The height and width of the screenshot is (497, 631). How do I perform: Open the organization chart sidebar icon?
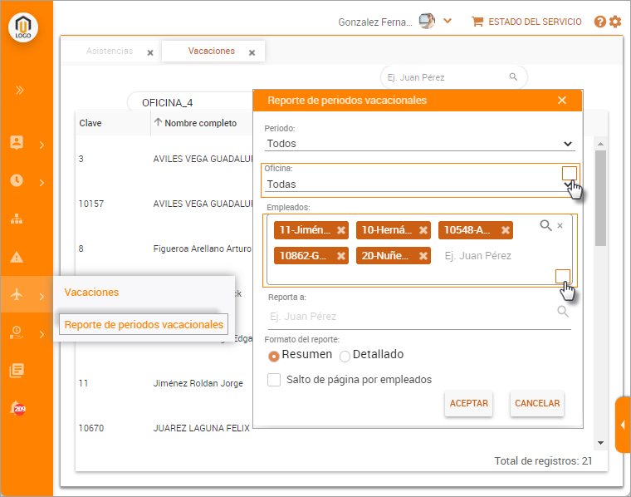click(x=17, y=219)
